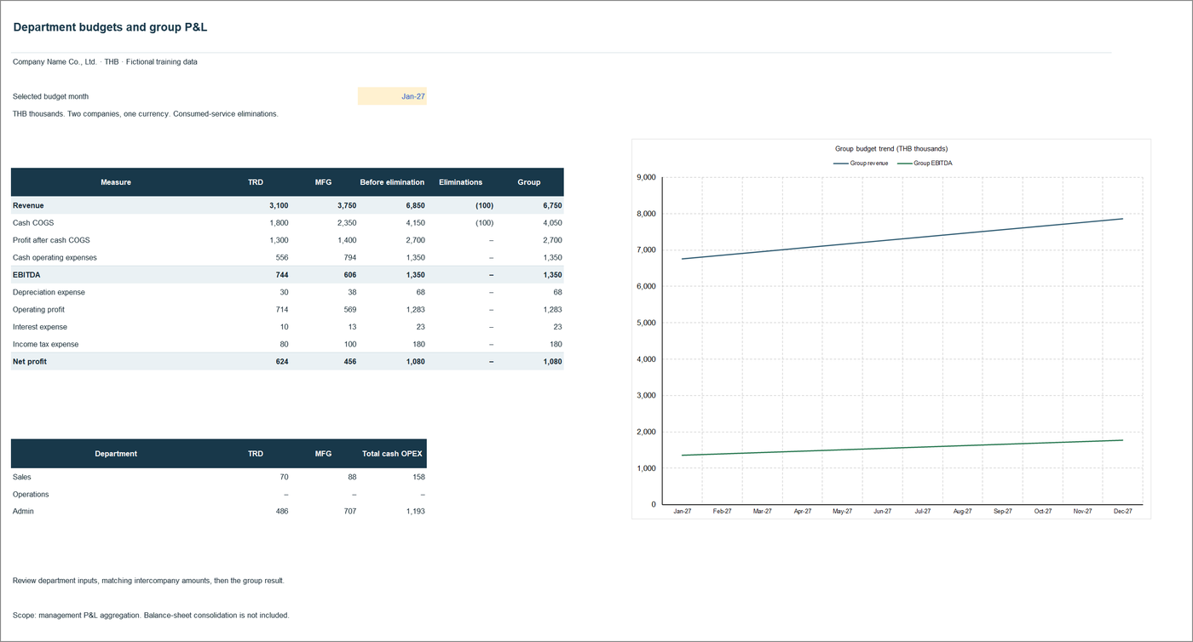Select the MFG revenue value 3,750
1193x642 pixels.
coord(347,205)
